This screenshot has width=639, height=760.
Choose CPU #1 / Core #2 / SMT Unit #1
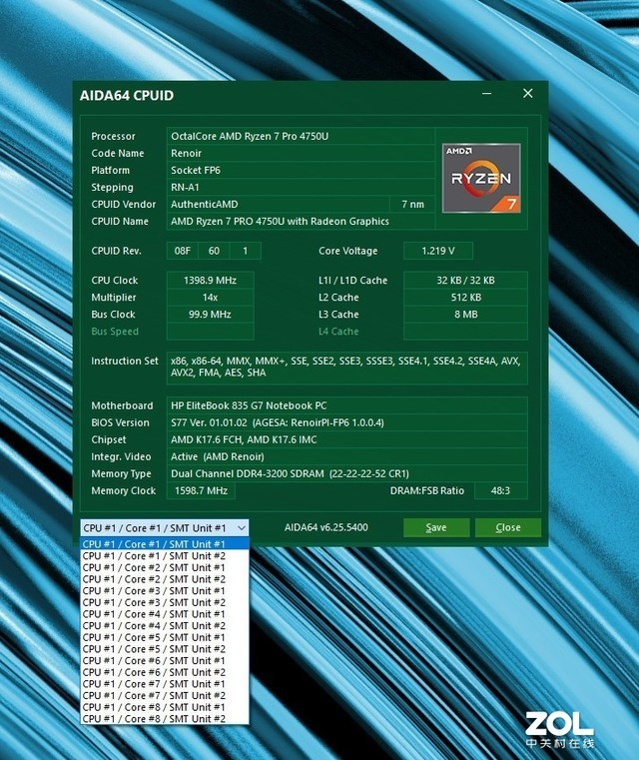click(165, 567)
